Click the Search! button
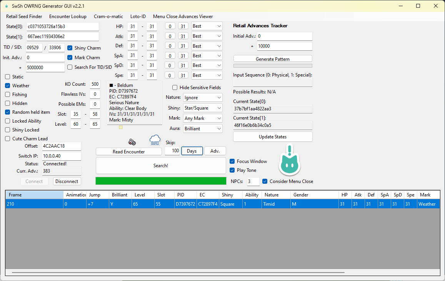This screenshot has width=445, height=281. point(161,166)
